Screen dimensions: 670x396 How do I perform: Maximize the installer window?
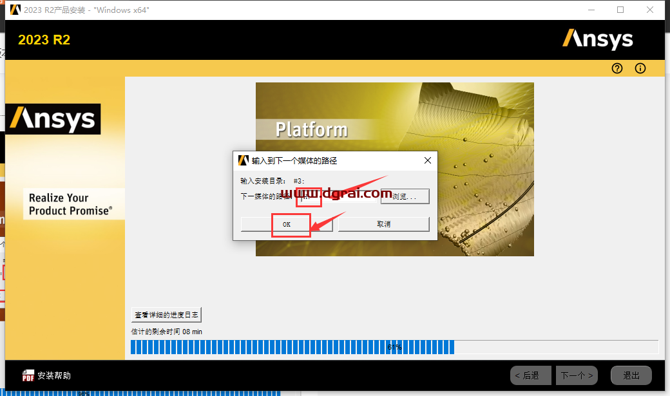click(x=620, y=10)
